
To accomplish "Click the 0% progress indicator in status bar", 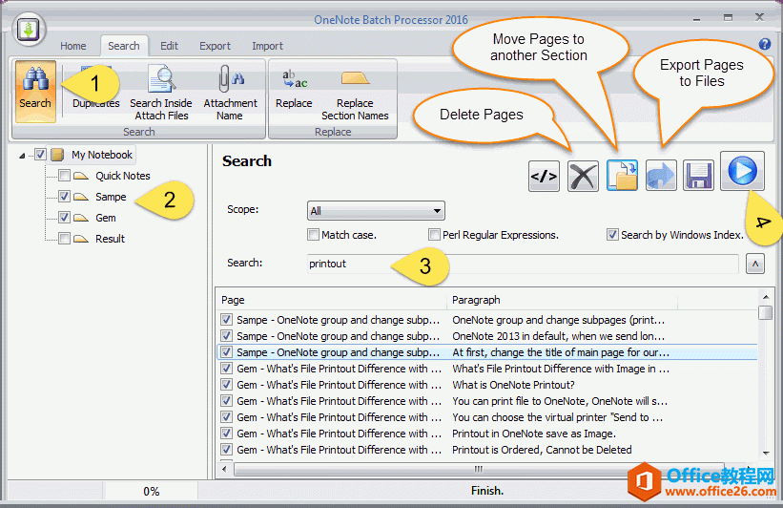I will [x=151, y=492].
